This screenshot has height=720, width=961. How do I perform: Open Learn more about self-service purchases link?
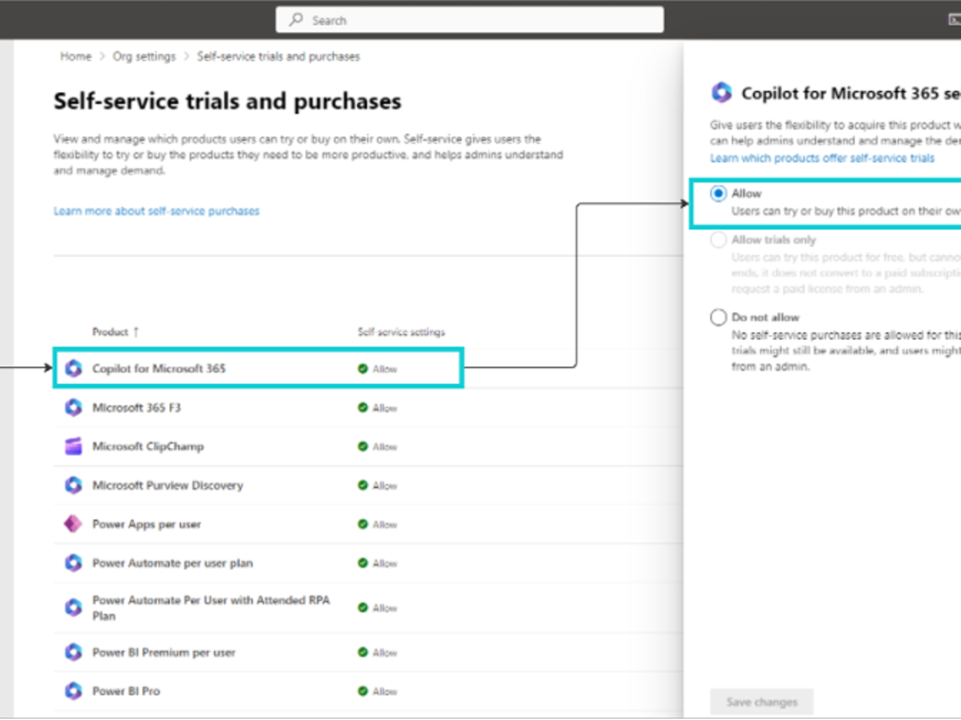156,210
